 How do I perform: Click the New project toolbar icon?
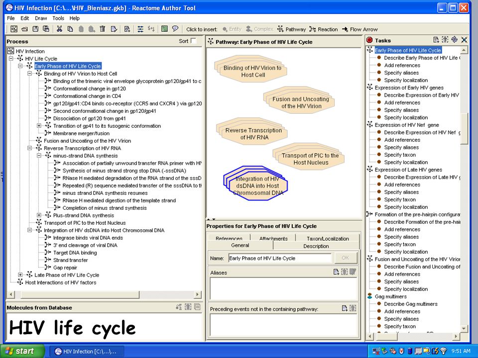pyautogui.click(x=14, y=29)
